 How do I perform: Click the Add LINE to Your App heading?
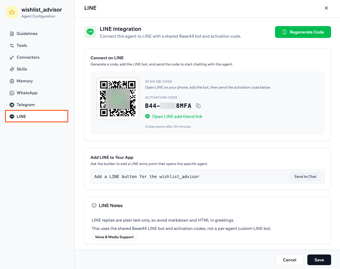[x=112, y=157]
